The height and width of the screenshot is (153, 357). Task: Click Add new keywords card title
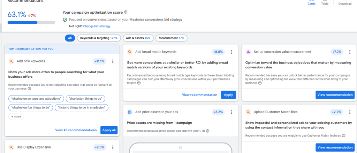tap(31, 61)
